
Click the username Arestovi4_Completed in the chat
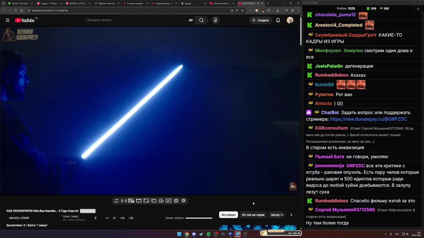coord(339,25)
